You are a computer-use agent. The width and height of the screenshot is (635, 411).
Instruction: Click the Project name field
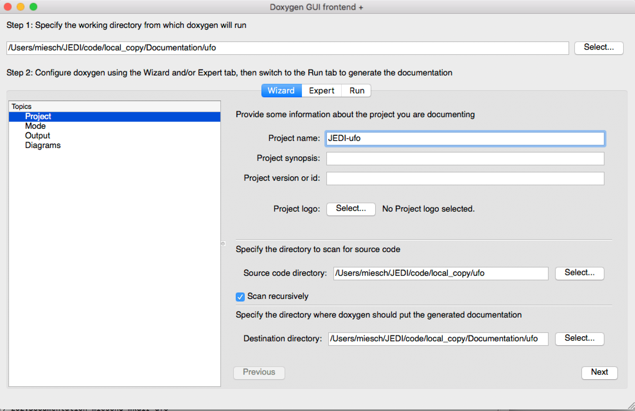point(465,138)
